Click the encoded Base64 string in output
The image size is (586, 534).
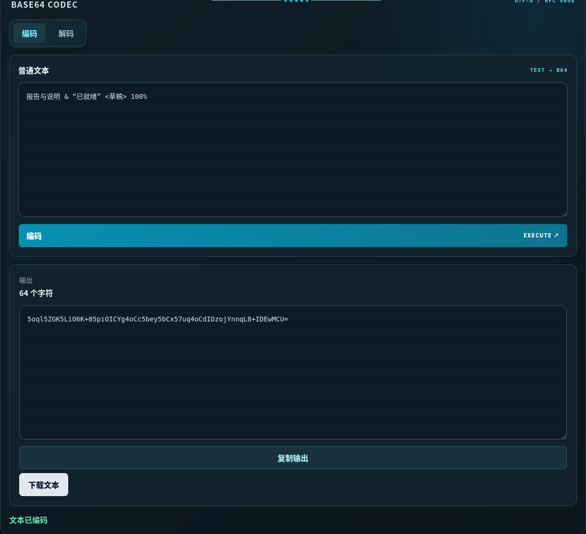pyautogui.click(x=158, y=319)
